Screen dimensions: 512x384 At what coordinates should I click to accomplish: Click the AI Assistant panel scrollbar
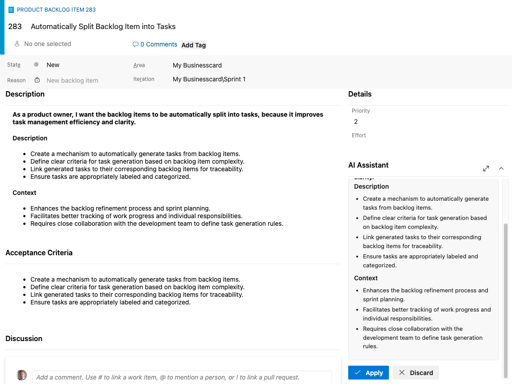click(506, 300)
